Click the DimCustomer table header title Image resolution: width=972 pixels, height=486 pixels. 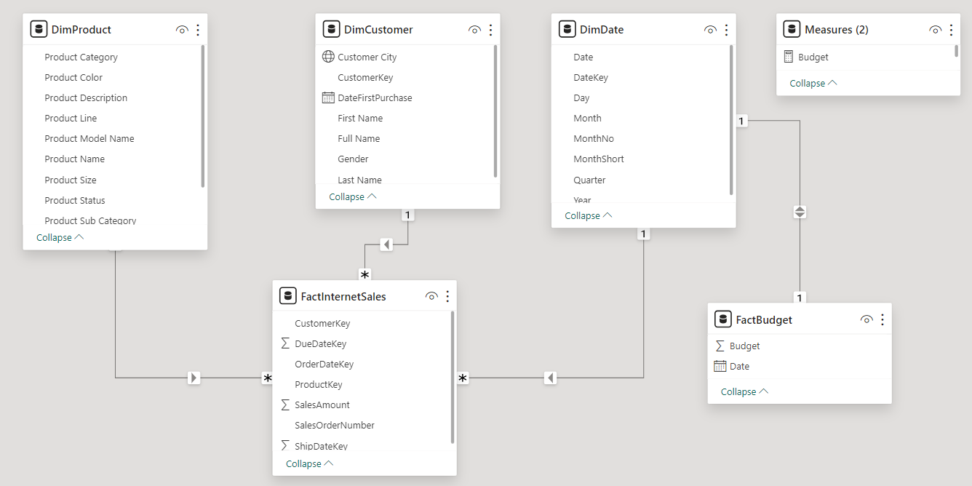click(378, 30)
